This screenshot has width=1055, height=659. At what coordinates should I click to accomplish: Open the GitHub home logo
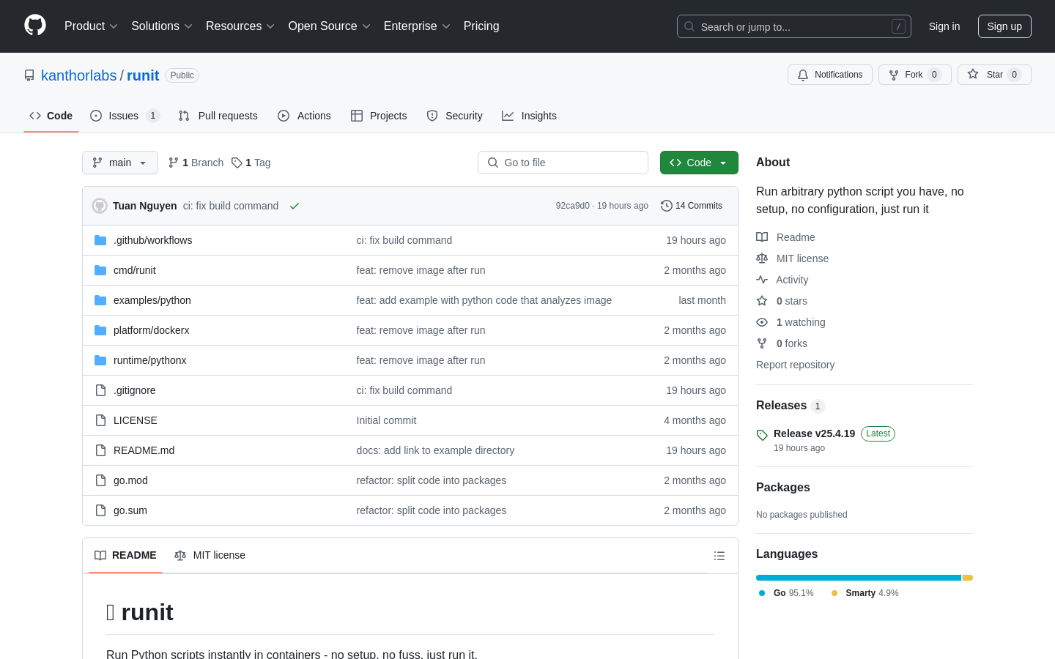(x=35, y=26)
